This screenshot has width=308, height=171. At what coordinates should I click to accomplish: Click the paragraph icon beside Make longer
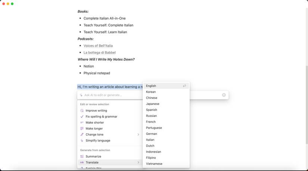pos(82,128)
